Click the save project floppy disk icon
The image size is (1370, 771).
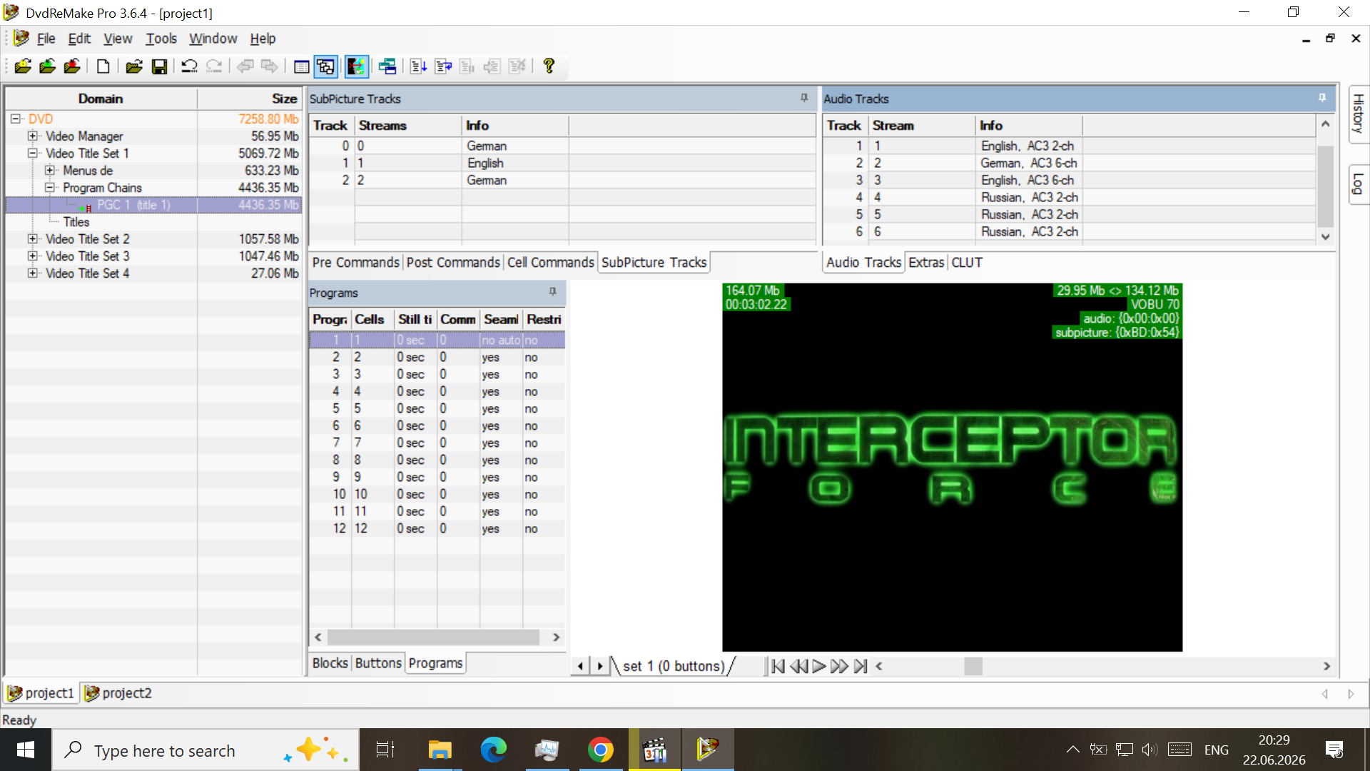click(159, 66)
